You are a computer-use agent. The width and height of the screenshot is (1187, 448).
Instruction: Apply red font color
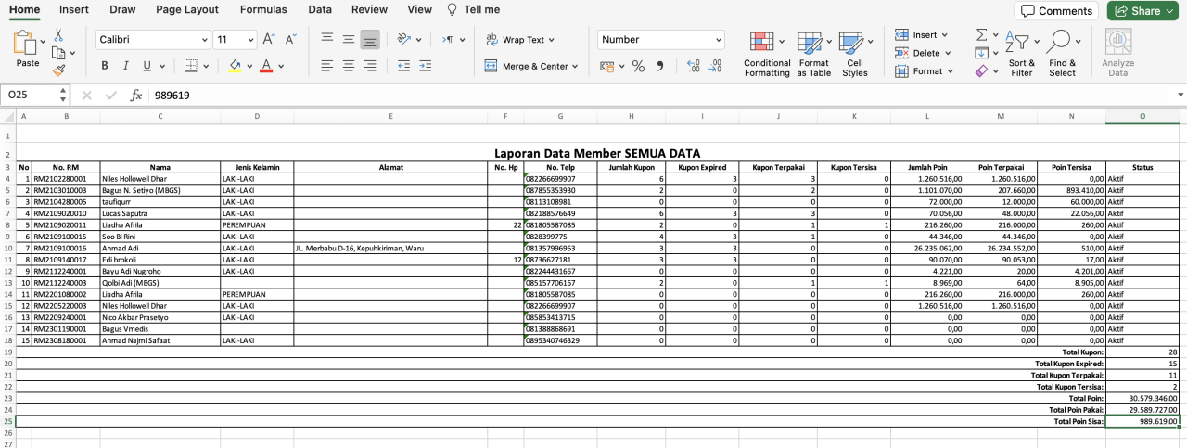pyautogui.click(x=266, y=66)
